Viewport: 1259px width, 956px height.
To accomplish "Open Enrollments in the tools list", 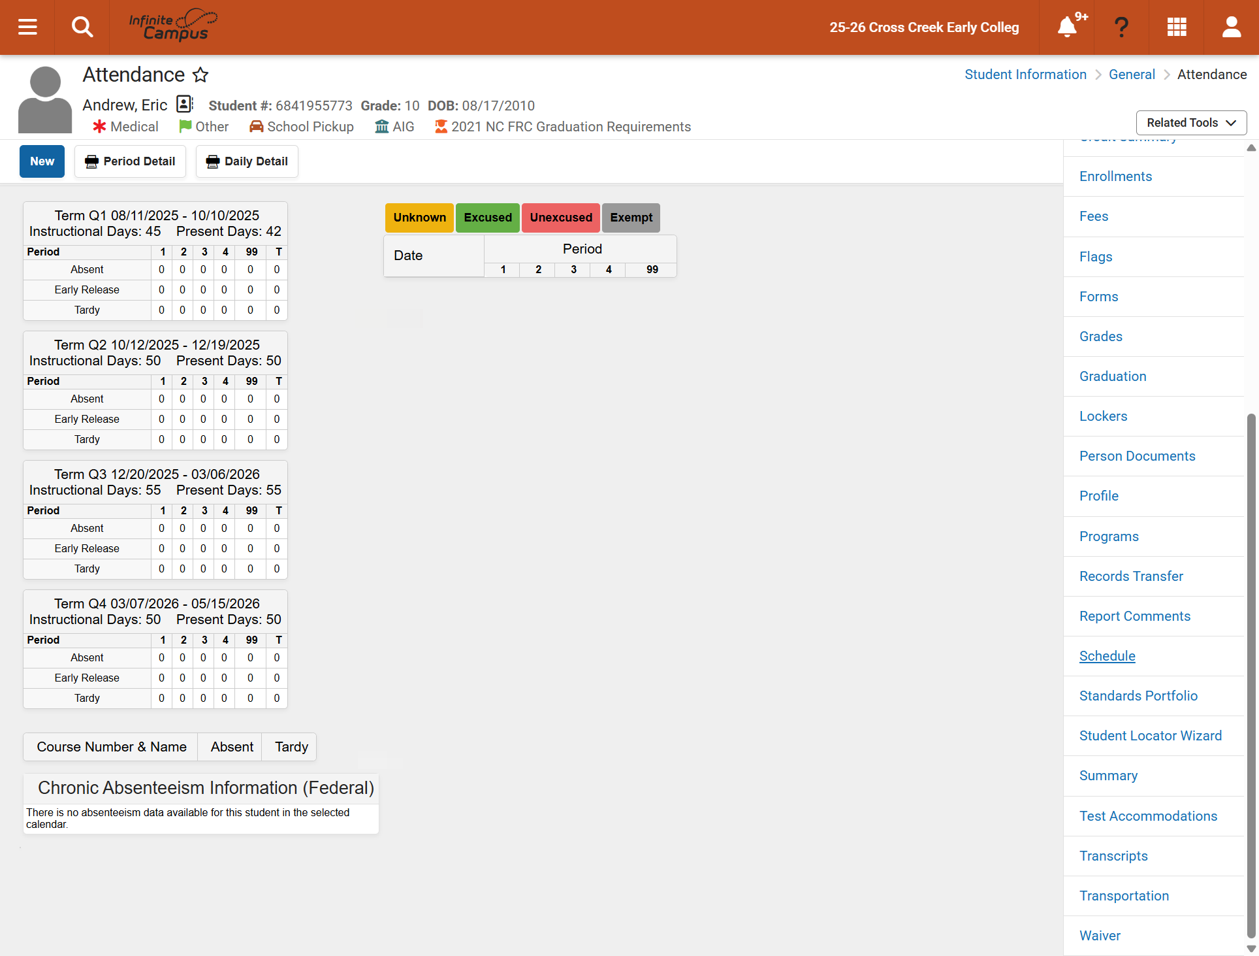I will pos(1115,176).
